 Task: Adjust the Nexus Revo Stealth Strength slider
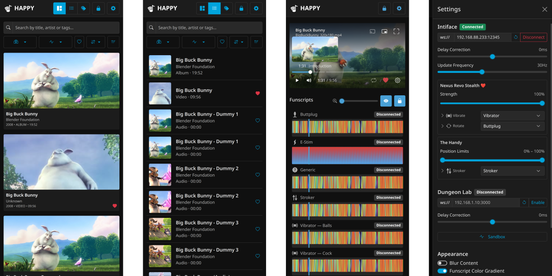492,103
